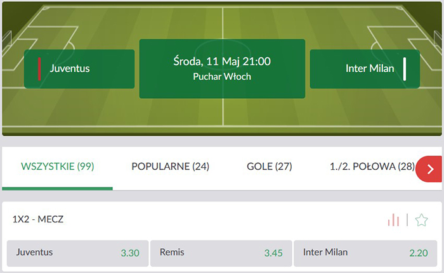The width and height of the screenshot is (444, 273).
Task: Open match statistics bar chart icon
Action: [x=394, y=220]
